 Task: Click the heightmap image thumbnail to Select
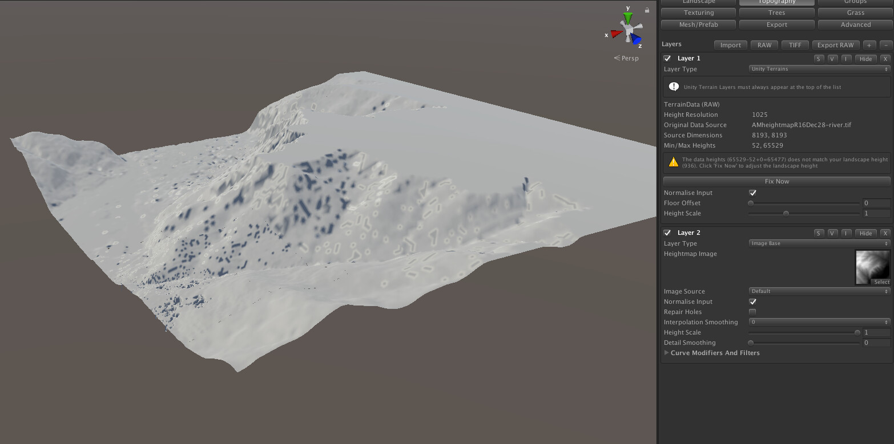point(872,266)
